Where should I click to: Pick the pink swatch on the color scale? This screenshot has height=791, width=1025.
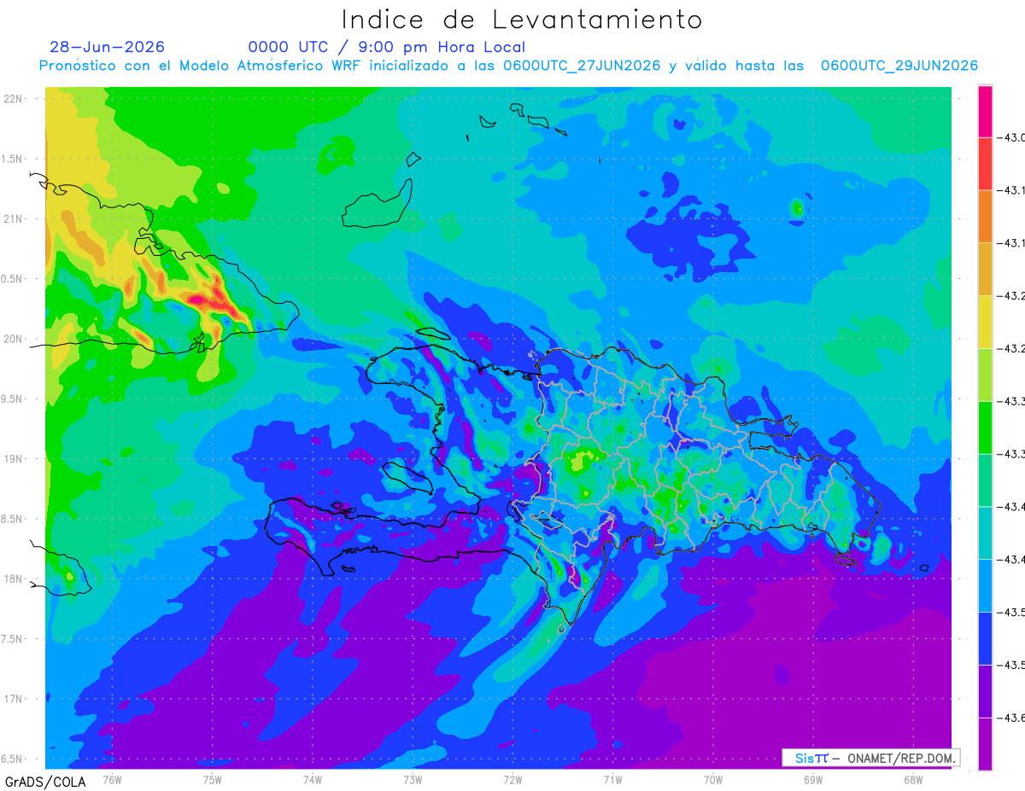tap(985, 112)
